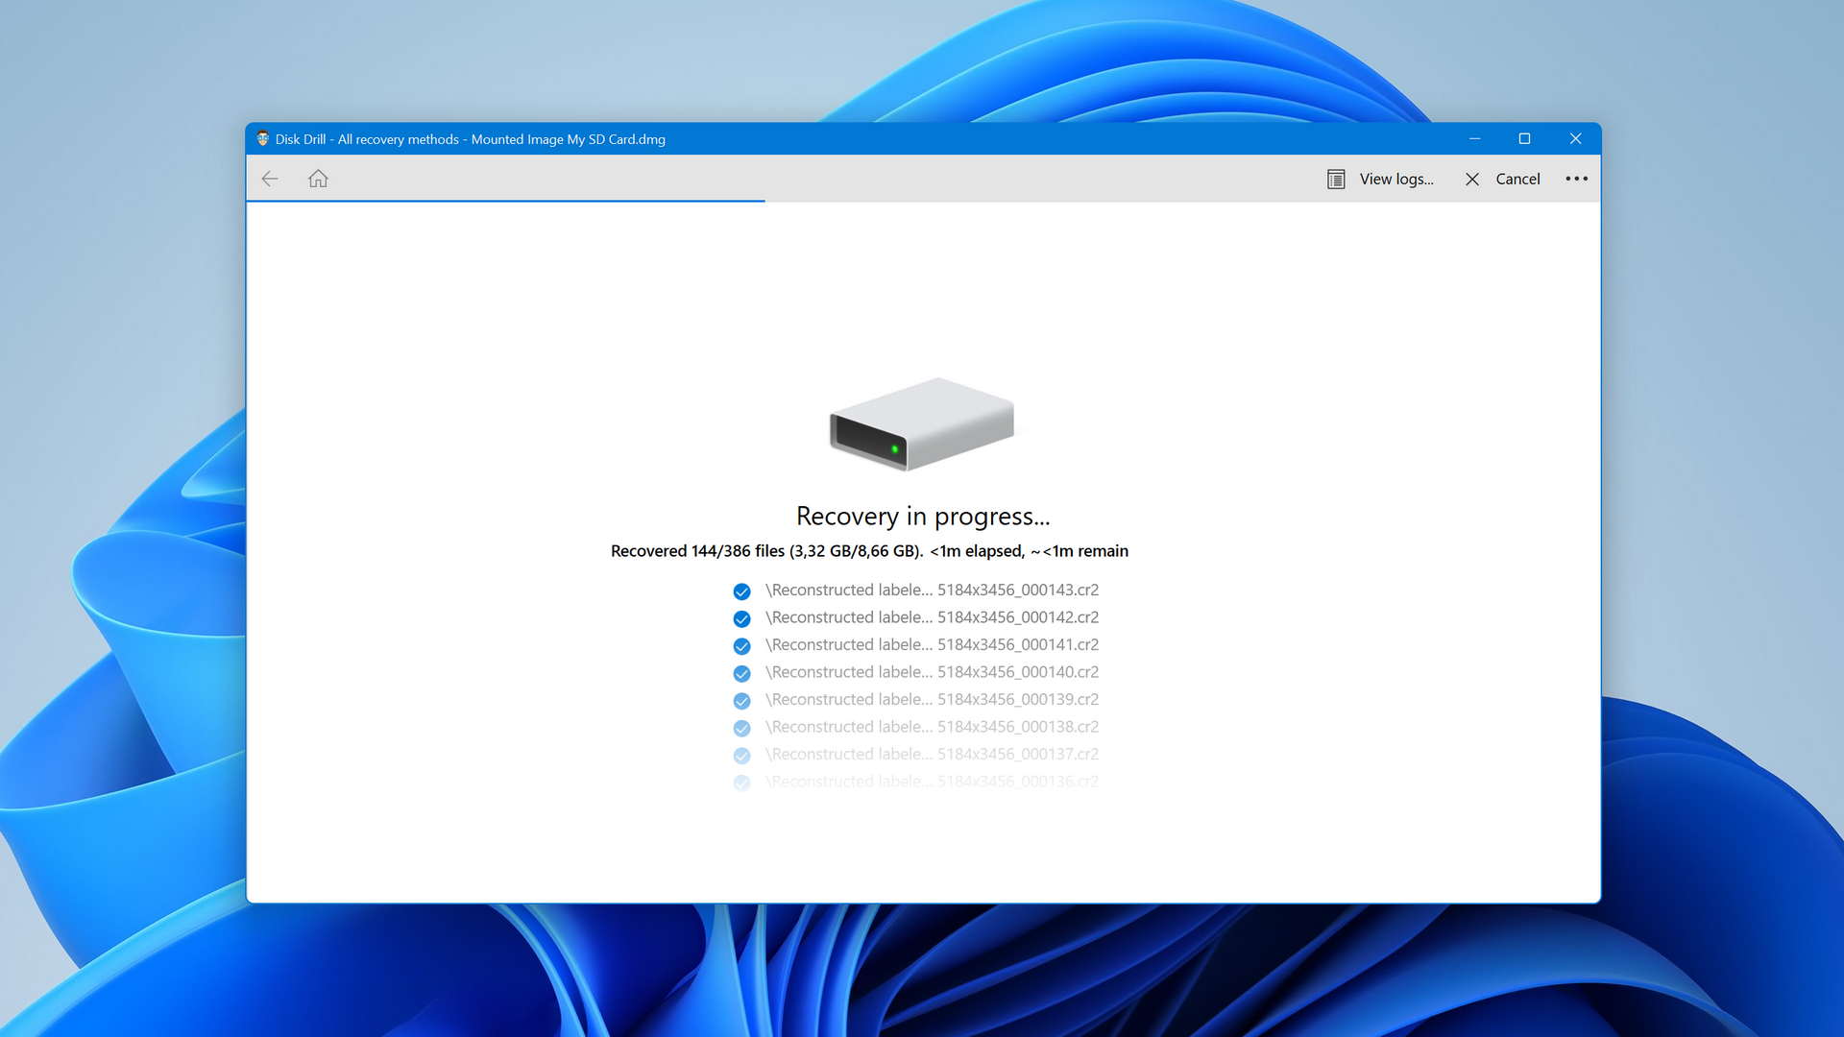Click the hard drive illustration
This screenshot has width=1844, height=1037.
coord(922,423)
